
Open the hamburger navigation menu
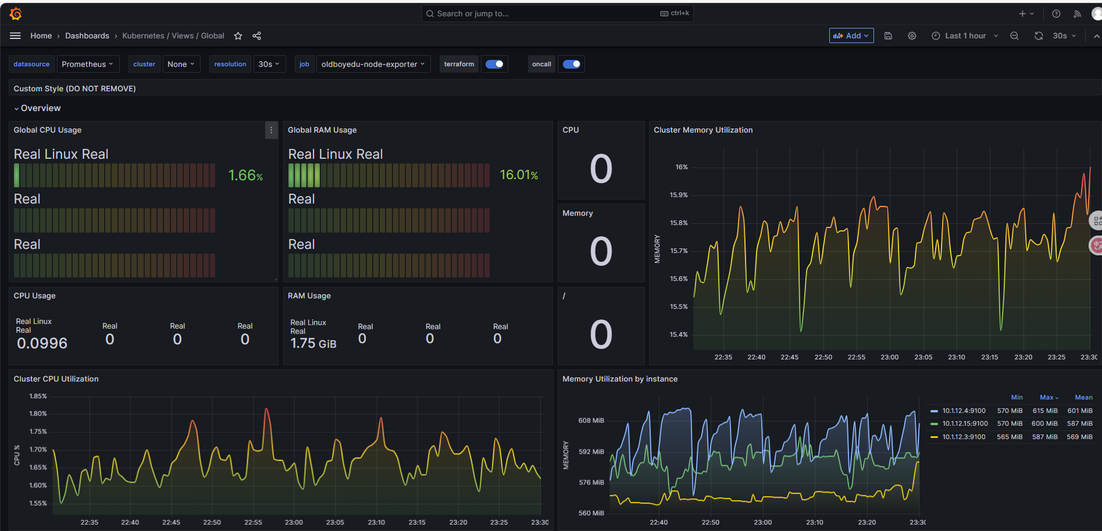pyautogui.click(x=15, y=36)
